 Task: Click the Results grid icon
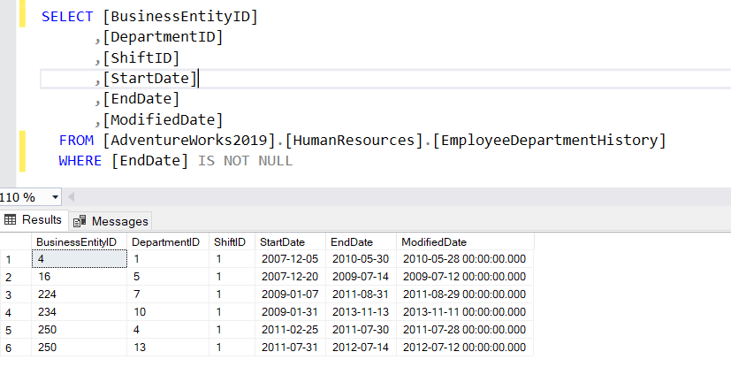[x=11, y=220]
